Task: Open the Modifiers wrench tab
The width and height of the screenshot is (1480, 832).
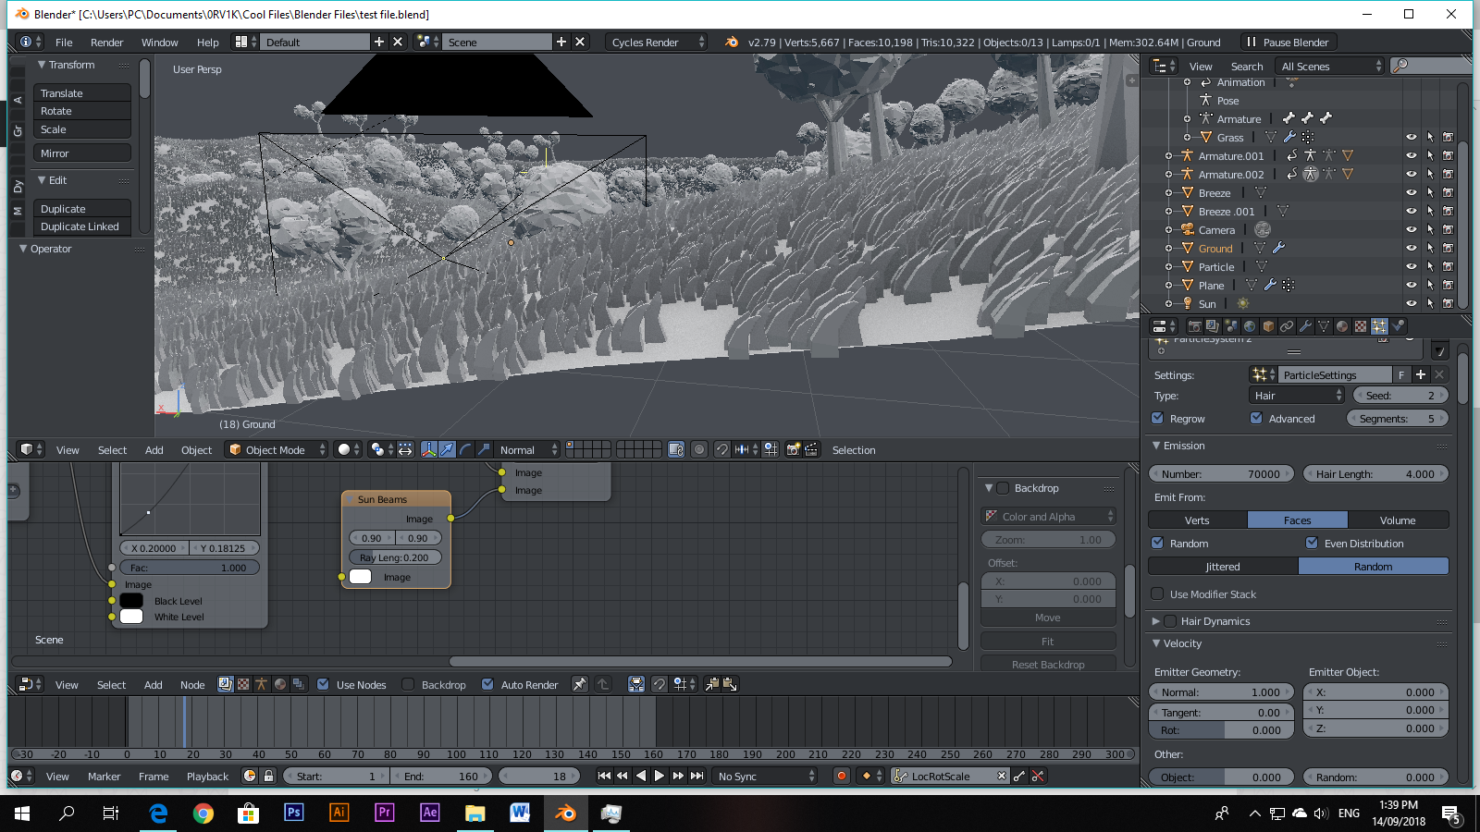Action: pyautogui.click(x=1305, y=326)
